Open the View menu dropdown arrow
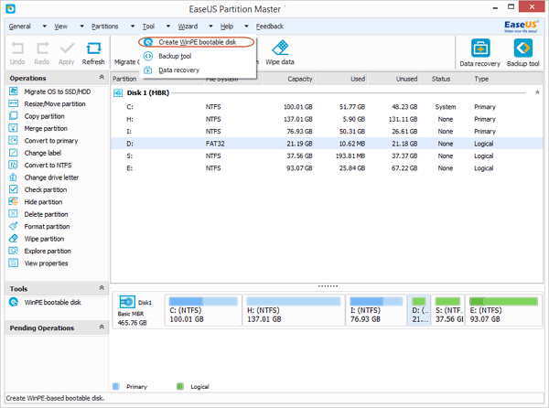This screenshot has height=408, width=549. tap(82, 27)
